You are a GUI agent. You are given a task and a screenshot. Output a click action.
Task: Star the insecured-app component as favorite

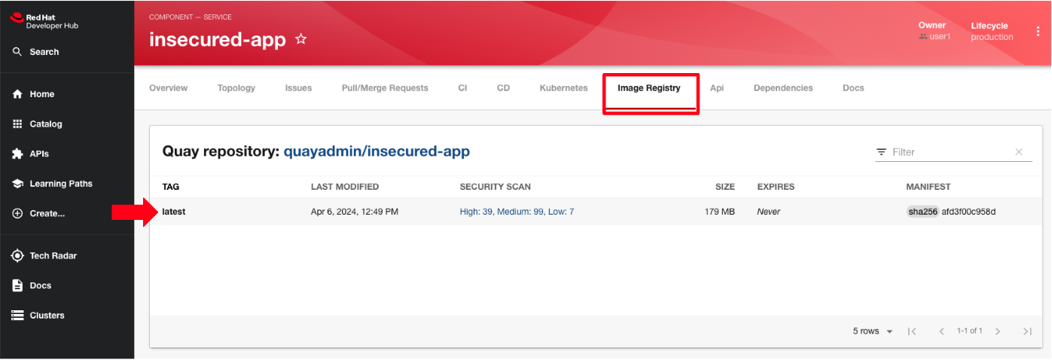tap(300, 39)
